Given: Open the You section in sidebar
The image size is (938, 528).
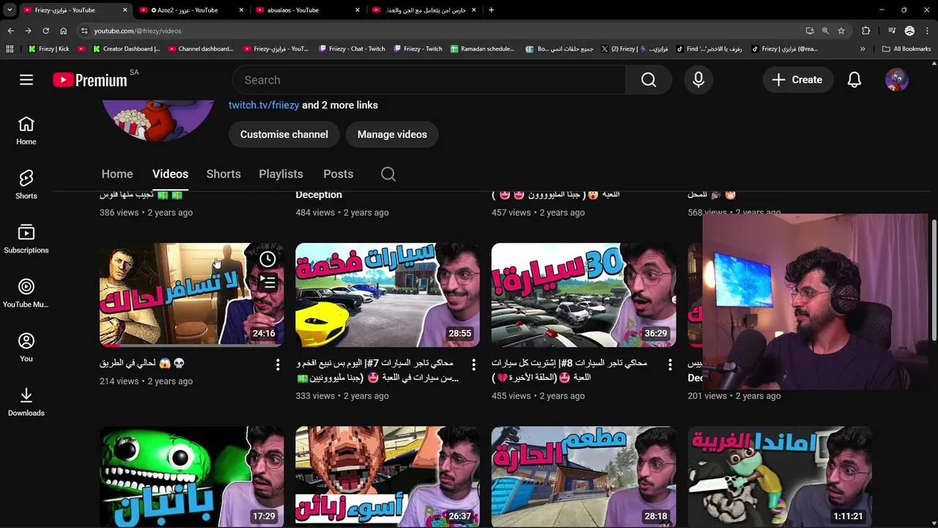Looking at the screenshot, I should click(26, 348).
